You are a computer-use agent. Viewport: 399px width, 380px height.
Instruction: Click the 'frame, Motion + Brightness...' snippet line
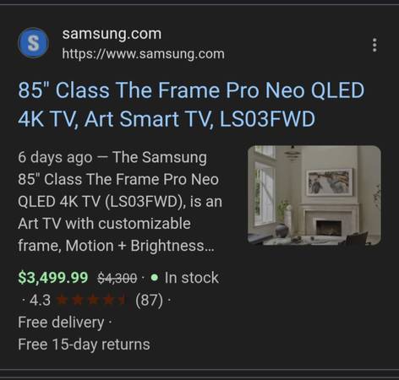[x=116, y=246]
